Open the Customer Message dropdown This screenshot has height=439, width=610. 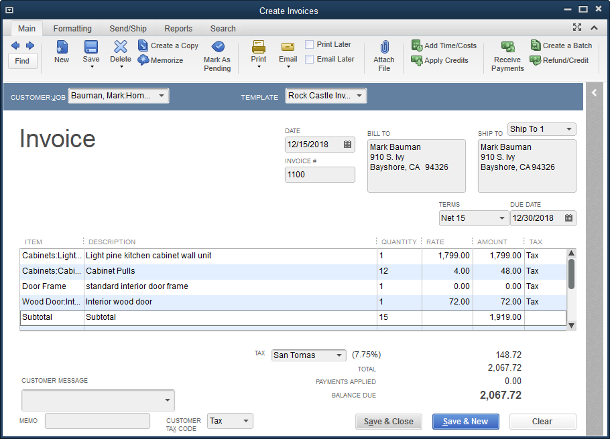[x=168, y=400]
